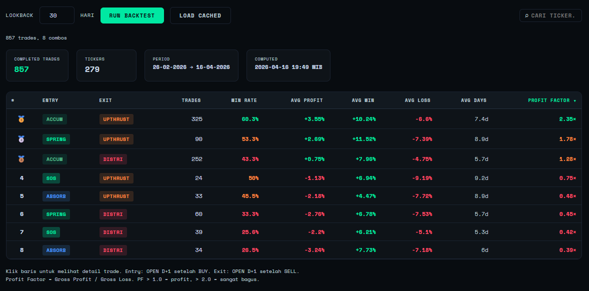
Task: Click the Tickers card showing 279
Action: click(106, 65)
